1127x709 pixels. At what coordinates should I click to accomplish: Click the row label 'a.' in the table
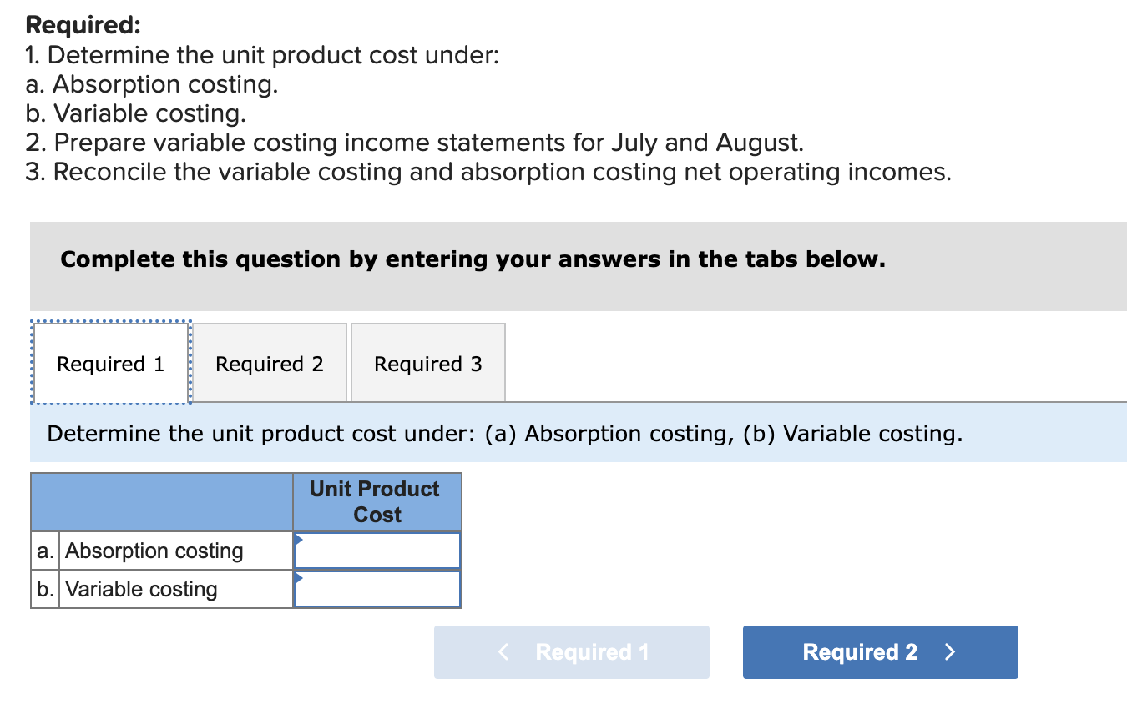(x=44, y=551)
